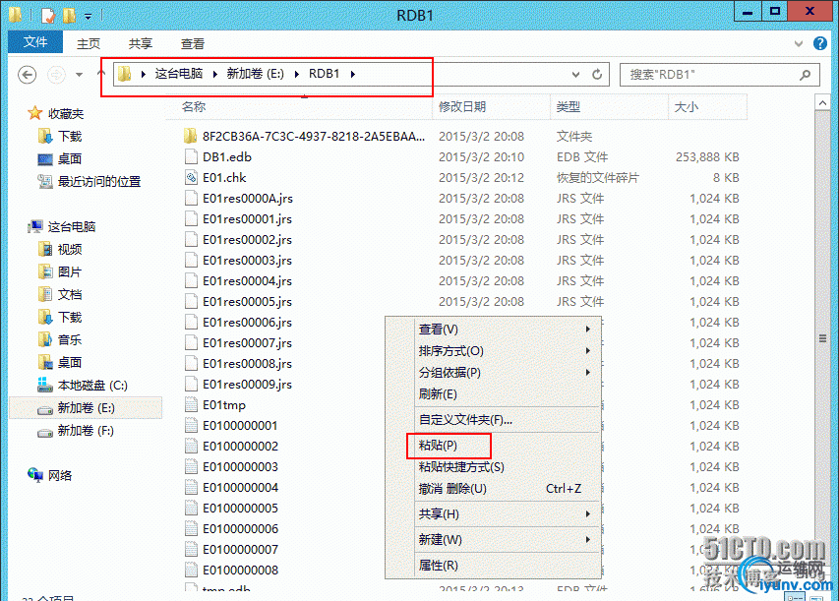Expand the ribbon with chevron
The image size is (839, 601).
799,44
